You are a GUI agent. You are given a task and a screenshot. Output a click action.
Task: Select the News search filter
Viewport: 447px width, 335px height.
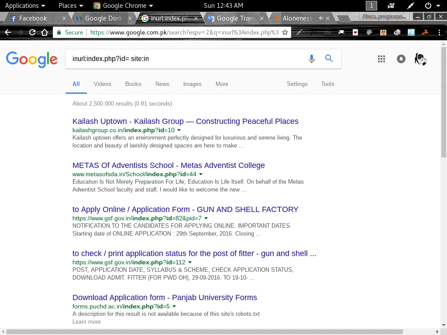coord(162,84)
